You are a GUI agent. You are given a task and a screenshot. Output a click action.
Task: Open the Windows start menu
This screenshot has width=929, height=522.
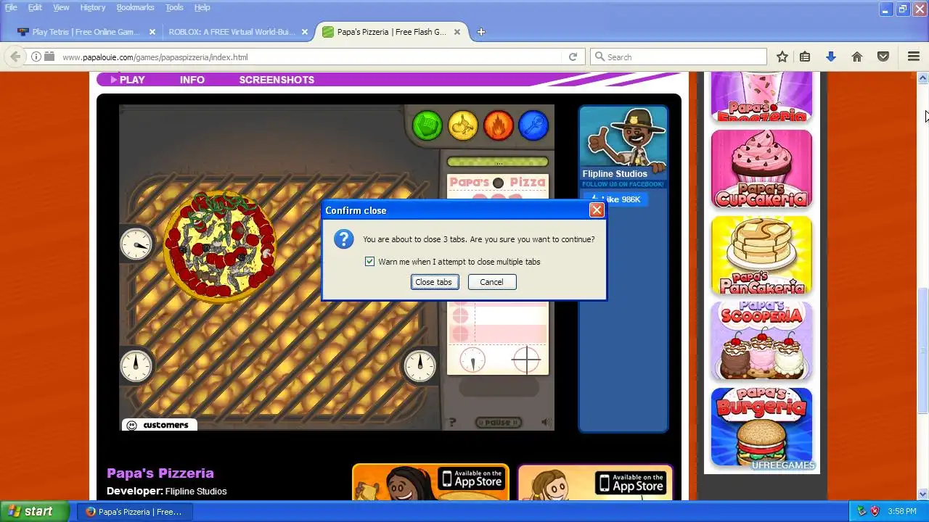(x=35, y=511)
